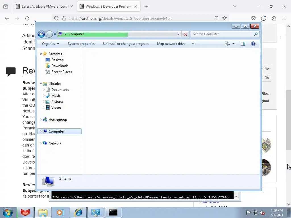This screenshot has width=291, height=218.
Task: Select Network in the navigation pane
Action: [55, 143]
